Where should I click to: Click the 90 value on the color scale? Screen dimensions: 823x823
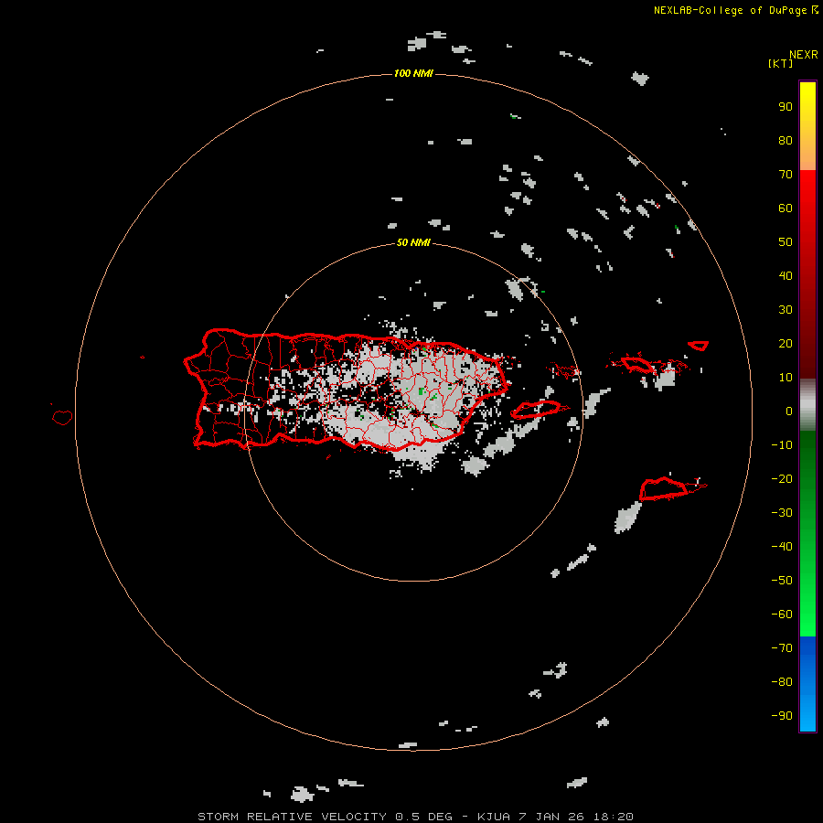786,107
